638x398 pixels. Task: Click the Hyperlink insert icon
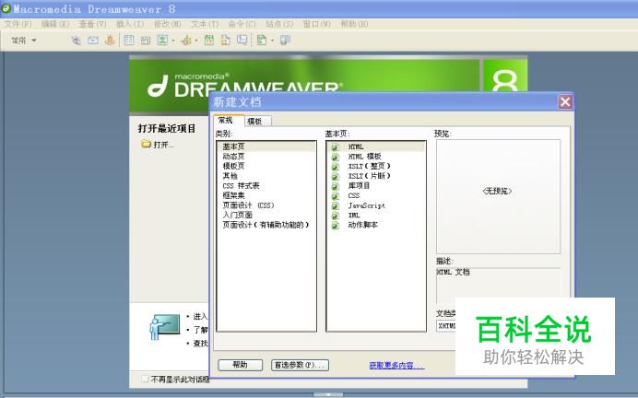76,40
